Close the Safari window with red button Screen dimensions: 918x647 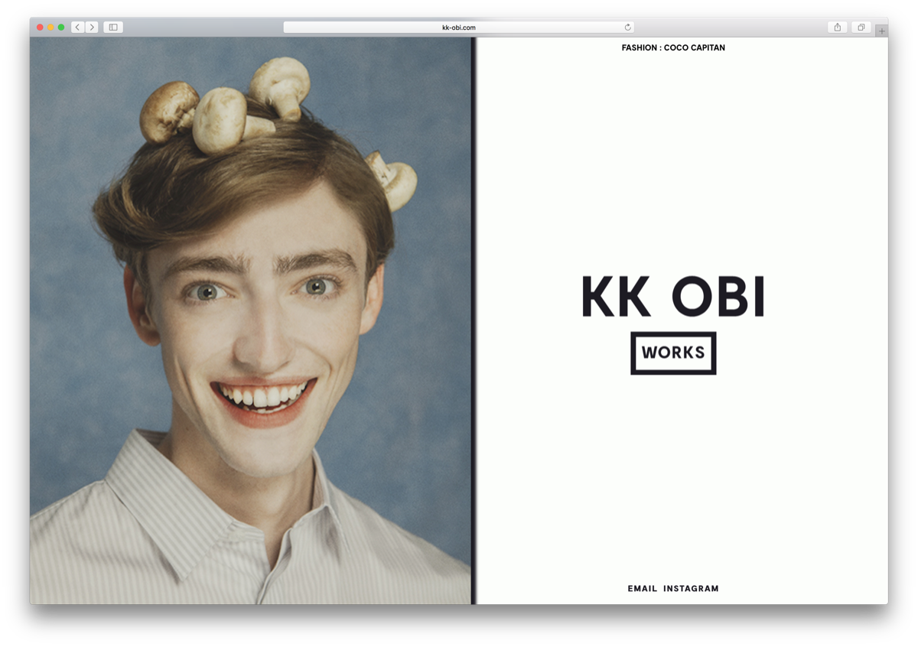coord(41,28)
